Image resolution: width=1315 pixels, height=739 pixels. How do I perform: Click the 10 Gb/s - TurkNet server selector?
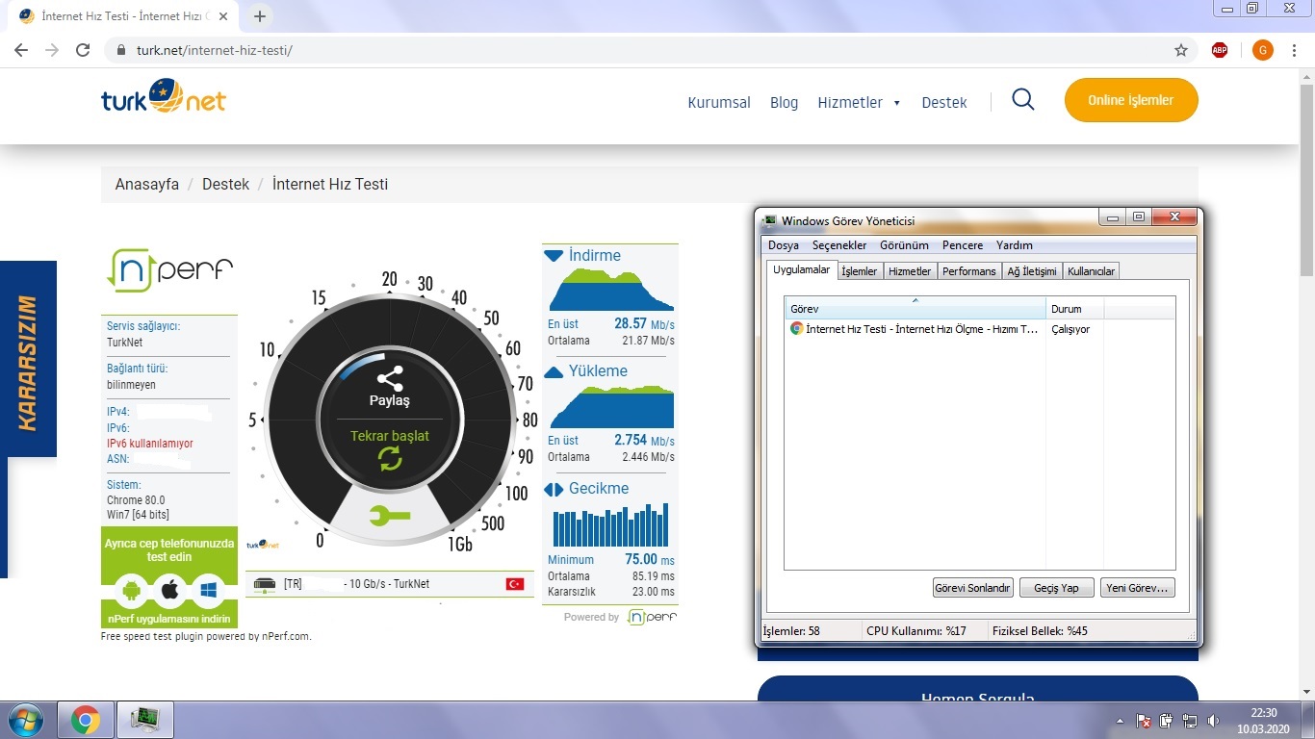pos(390,584)
